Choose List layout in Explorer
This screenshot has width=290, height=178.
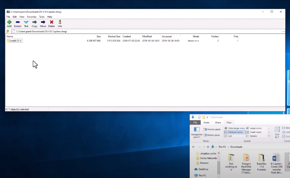point(228,136)
